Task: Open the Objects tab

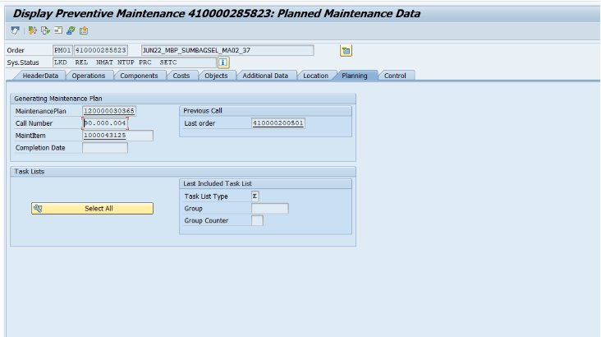Action: tap(216, 76)
